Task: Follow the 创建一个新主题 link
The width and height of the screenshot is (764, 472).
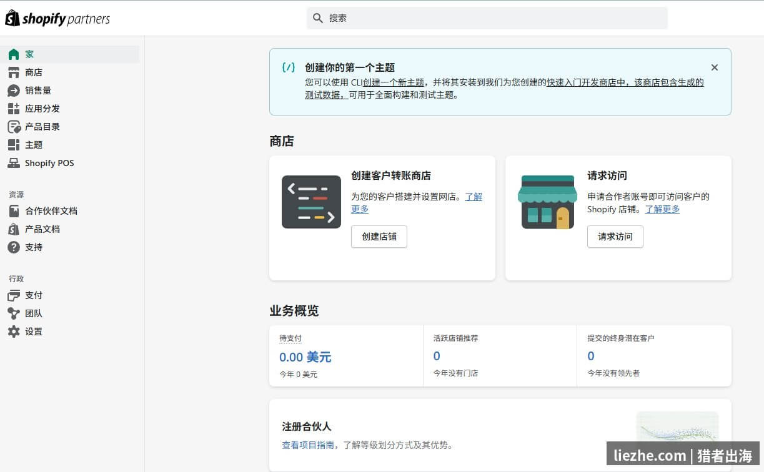Action: click(x=394, y=82)
